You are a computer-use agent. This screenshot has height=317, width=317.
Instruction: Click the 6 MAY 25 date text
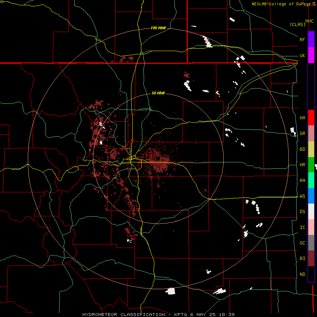coord(203,315)
